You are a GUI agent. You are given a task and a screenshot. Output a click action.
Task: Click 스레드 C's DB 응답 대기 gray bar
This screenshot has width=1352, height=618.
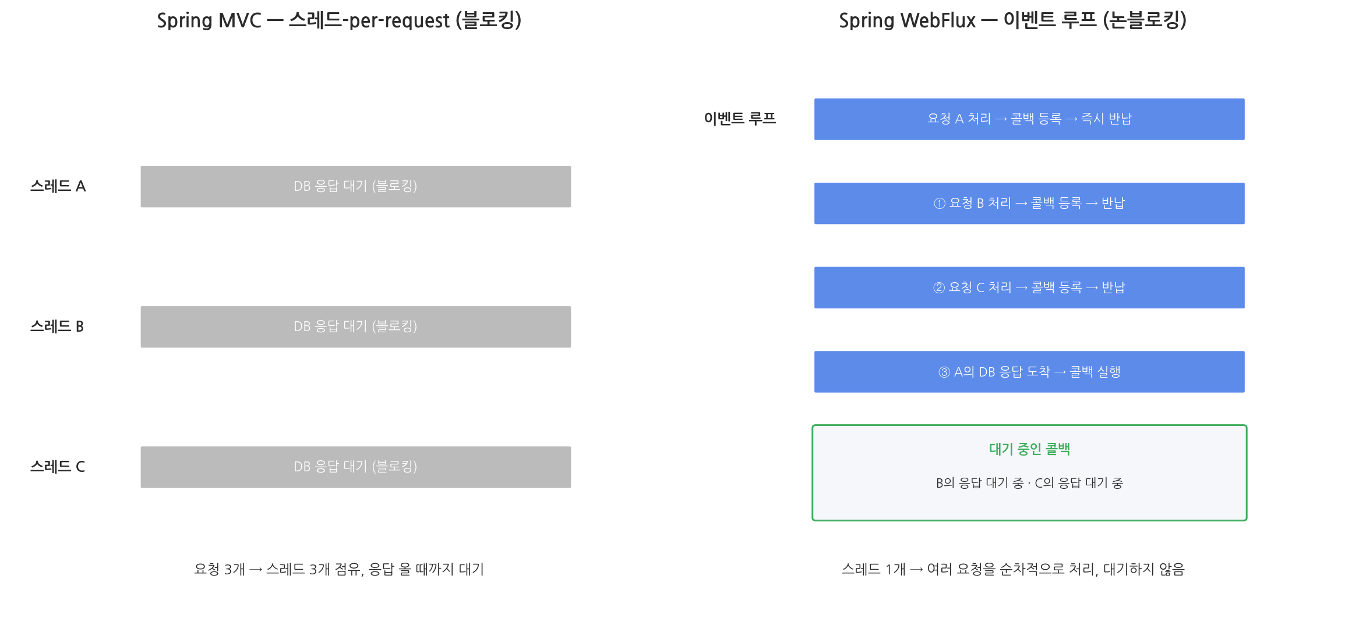[x=355, y=467]
